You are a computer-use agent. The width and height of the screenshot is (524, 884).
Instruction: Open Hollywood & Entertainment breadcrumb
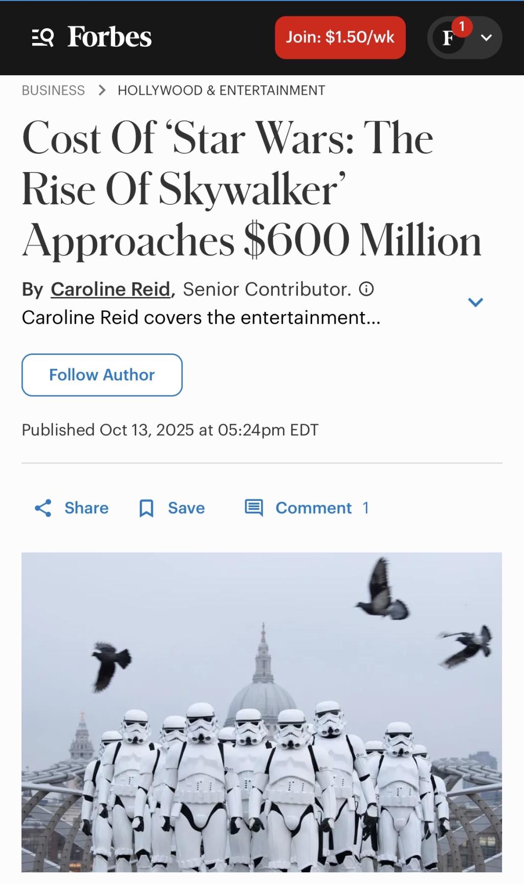click(x=221, y=91)
